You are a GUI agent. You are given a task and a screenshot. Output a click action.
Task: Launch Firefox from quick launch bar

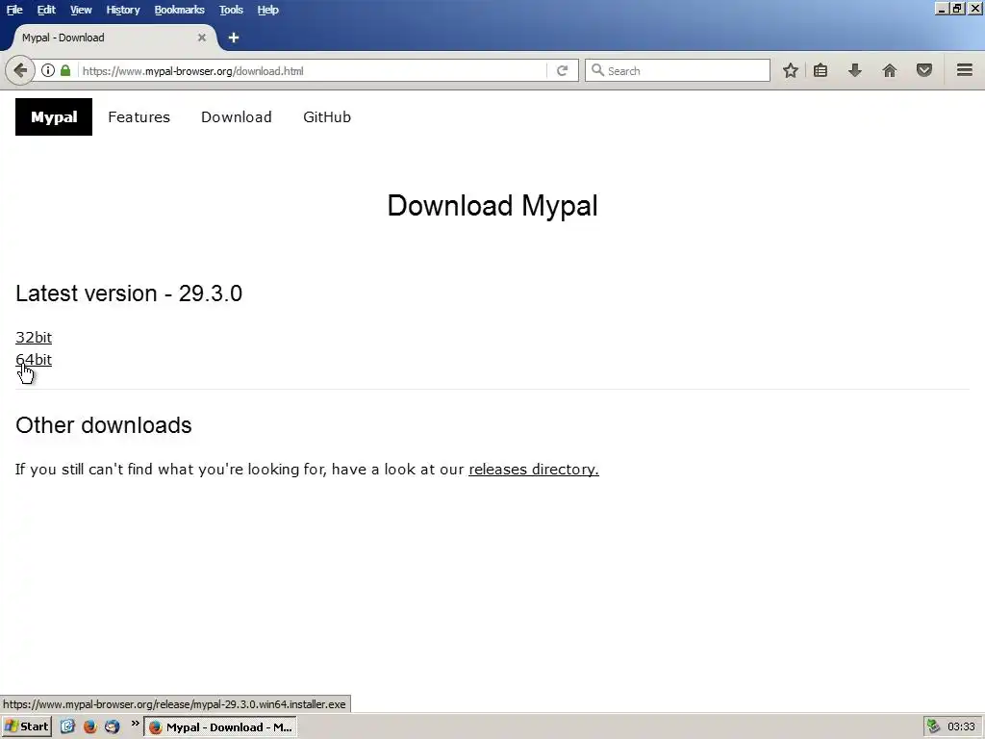89,727
